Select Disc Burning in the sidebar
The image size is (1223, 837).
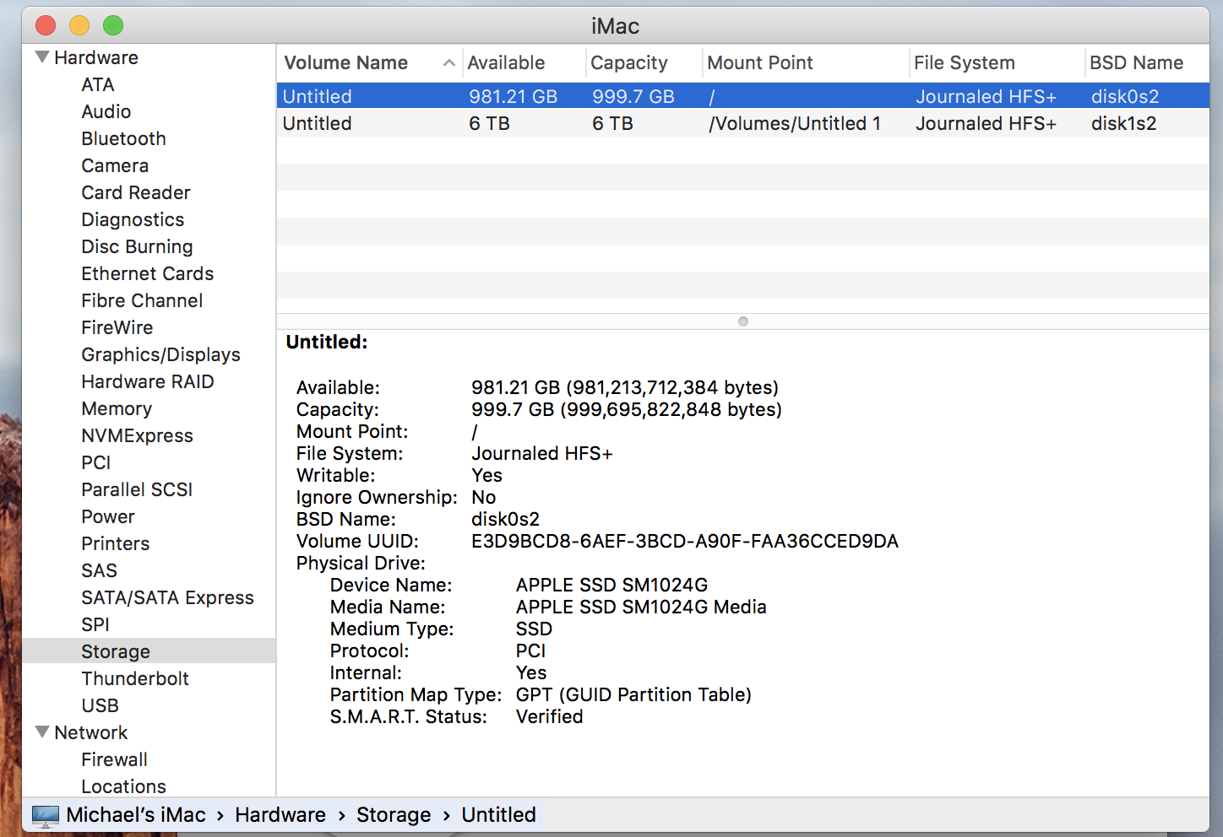(x=137, y=246)
